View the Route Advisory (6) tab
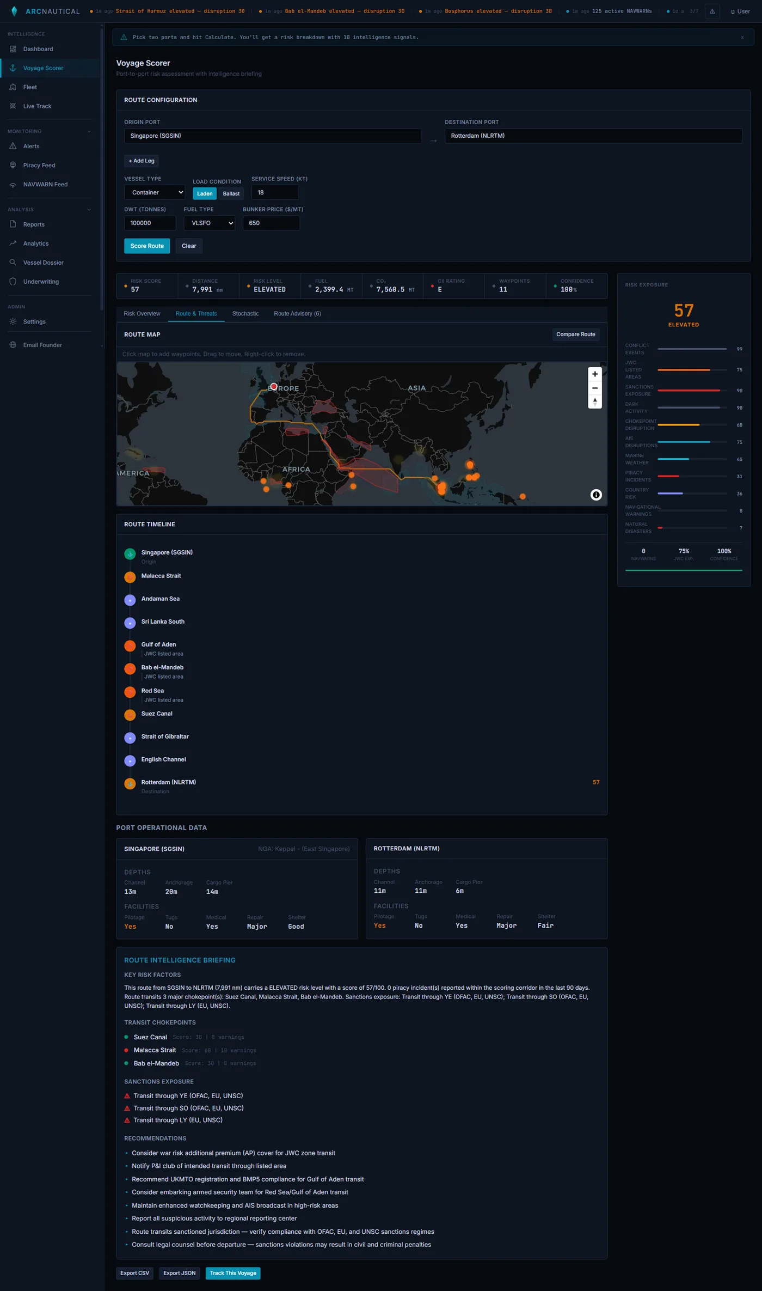The width and height of the screenshot is (762, 1291). (x=297, y=314)
